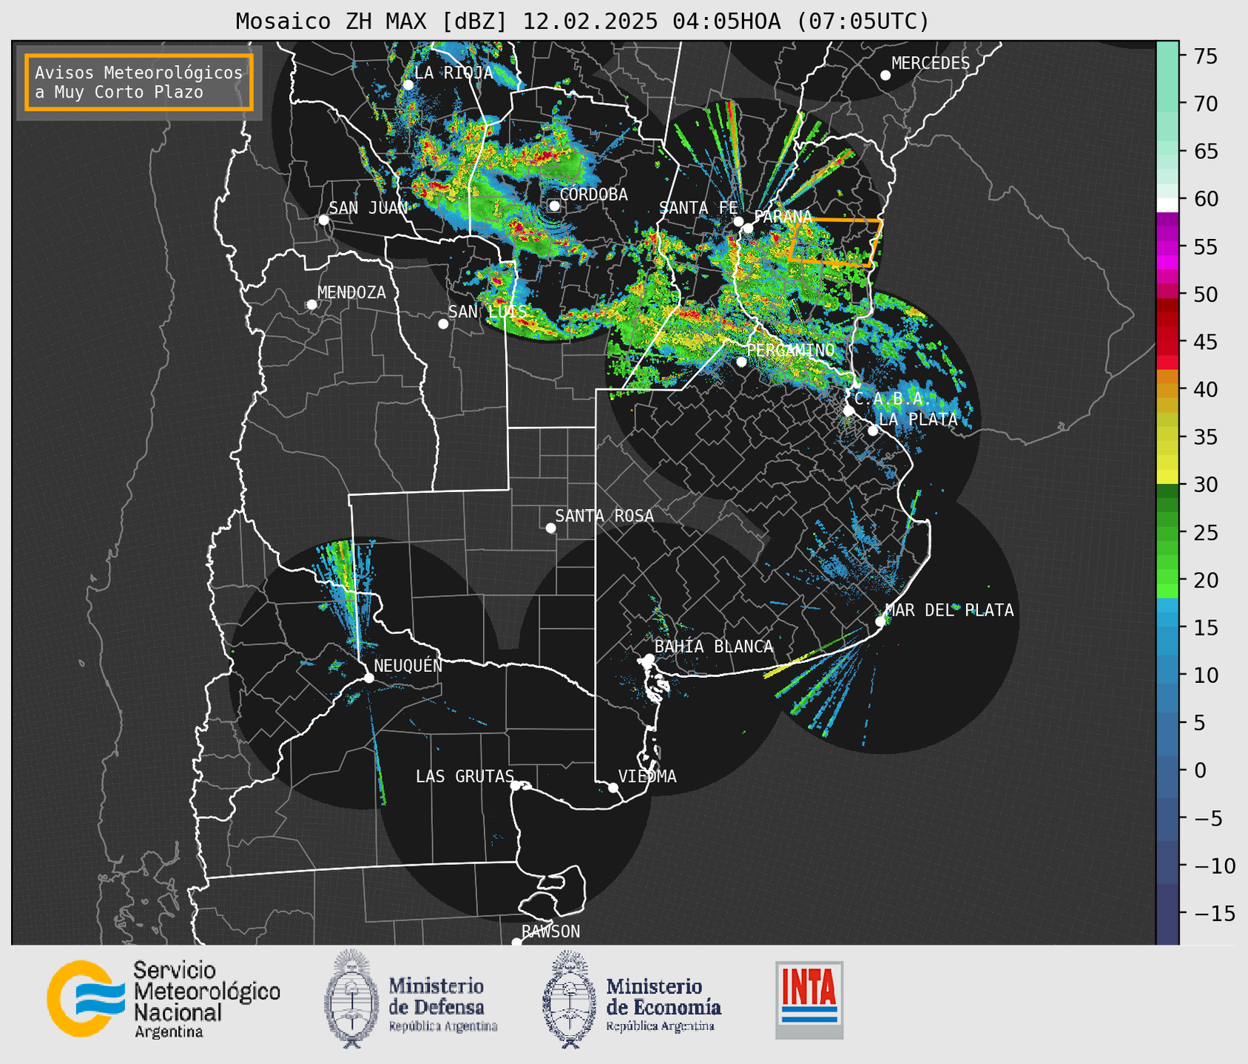This screenshot has height=1064, width=1248.
Task: Click the 70 dBZ label on scale
Action: [1206, 104]
